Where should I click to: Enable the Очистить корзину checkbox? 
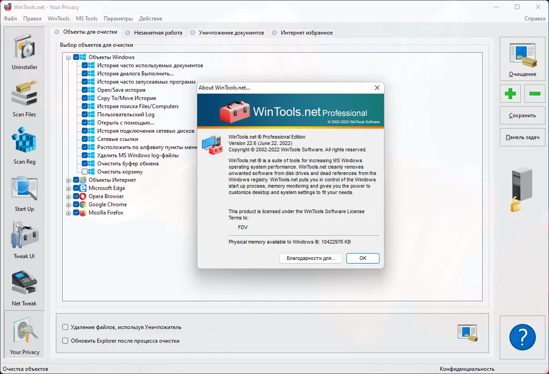pos(85,172)
